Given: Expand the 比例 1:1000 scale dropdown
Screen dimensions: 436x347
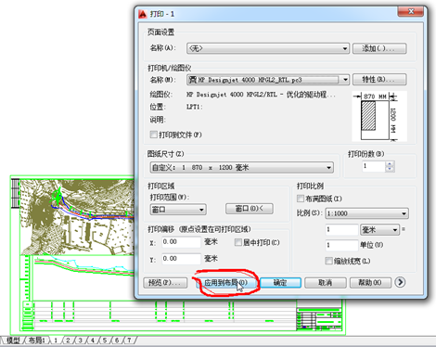Looking at the screenshot, I should coord(367,213).
